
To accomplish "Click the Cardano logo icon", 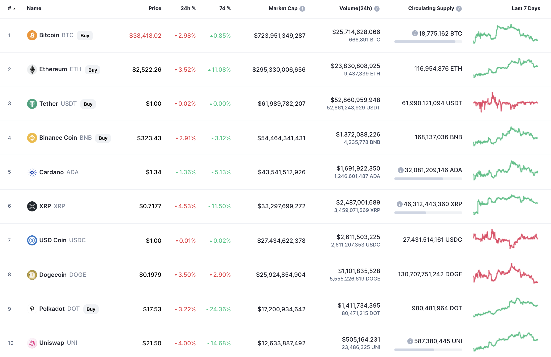I will 32,172.
